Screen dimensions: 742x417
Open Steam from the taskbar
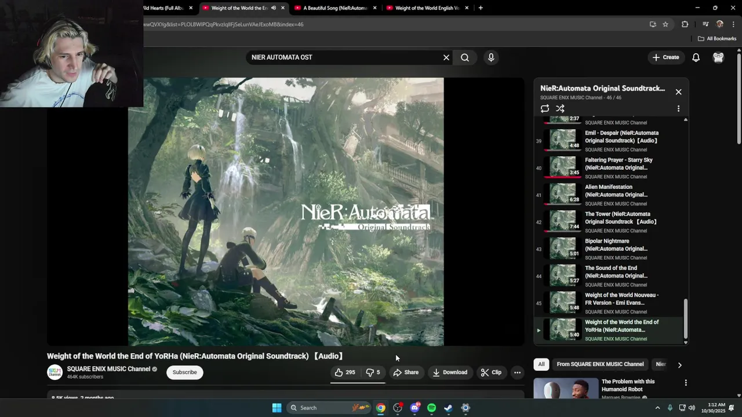coord(448,408)
